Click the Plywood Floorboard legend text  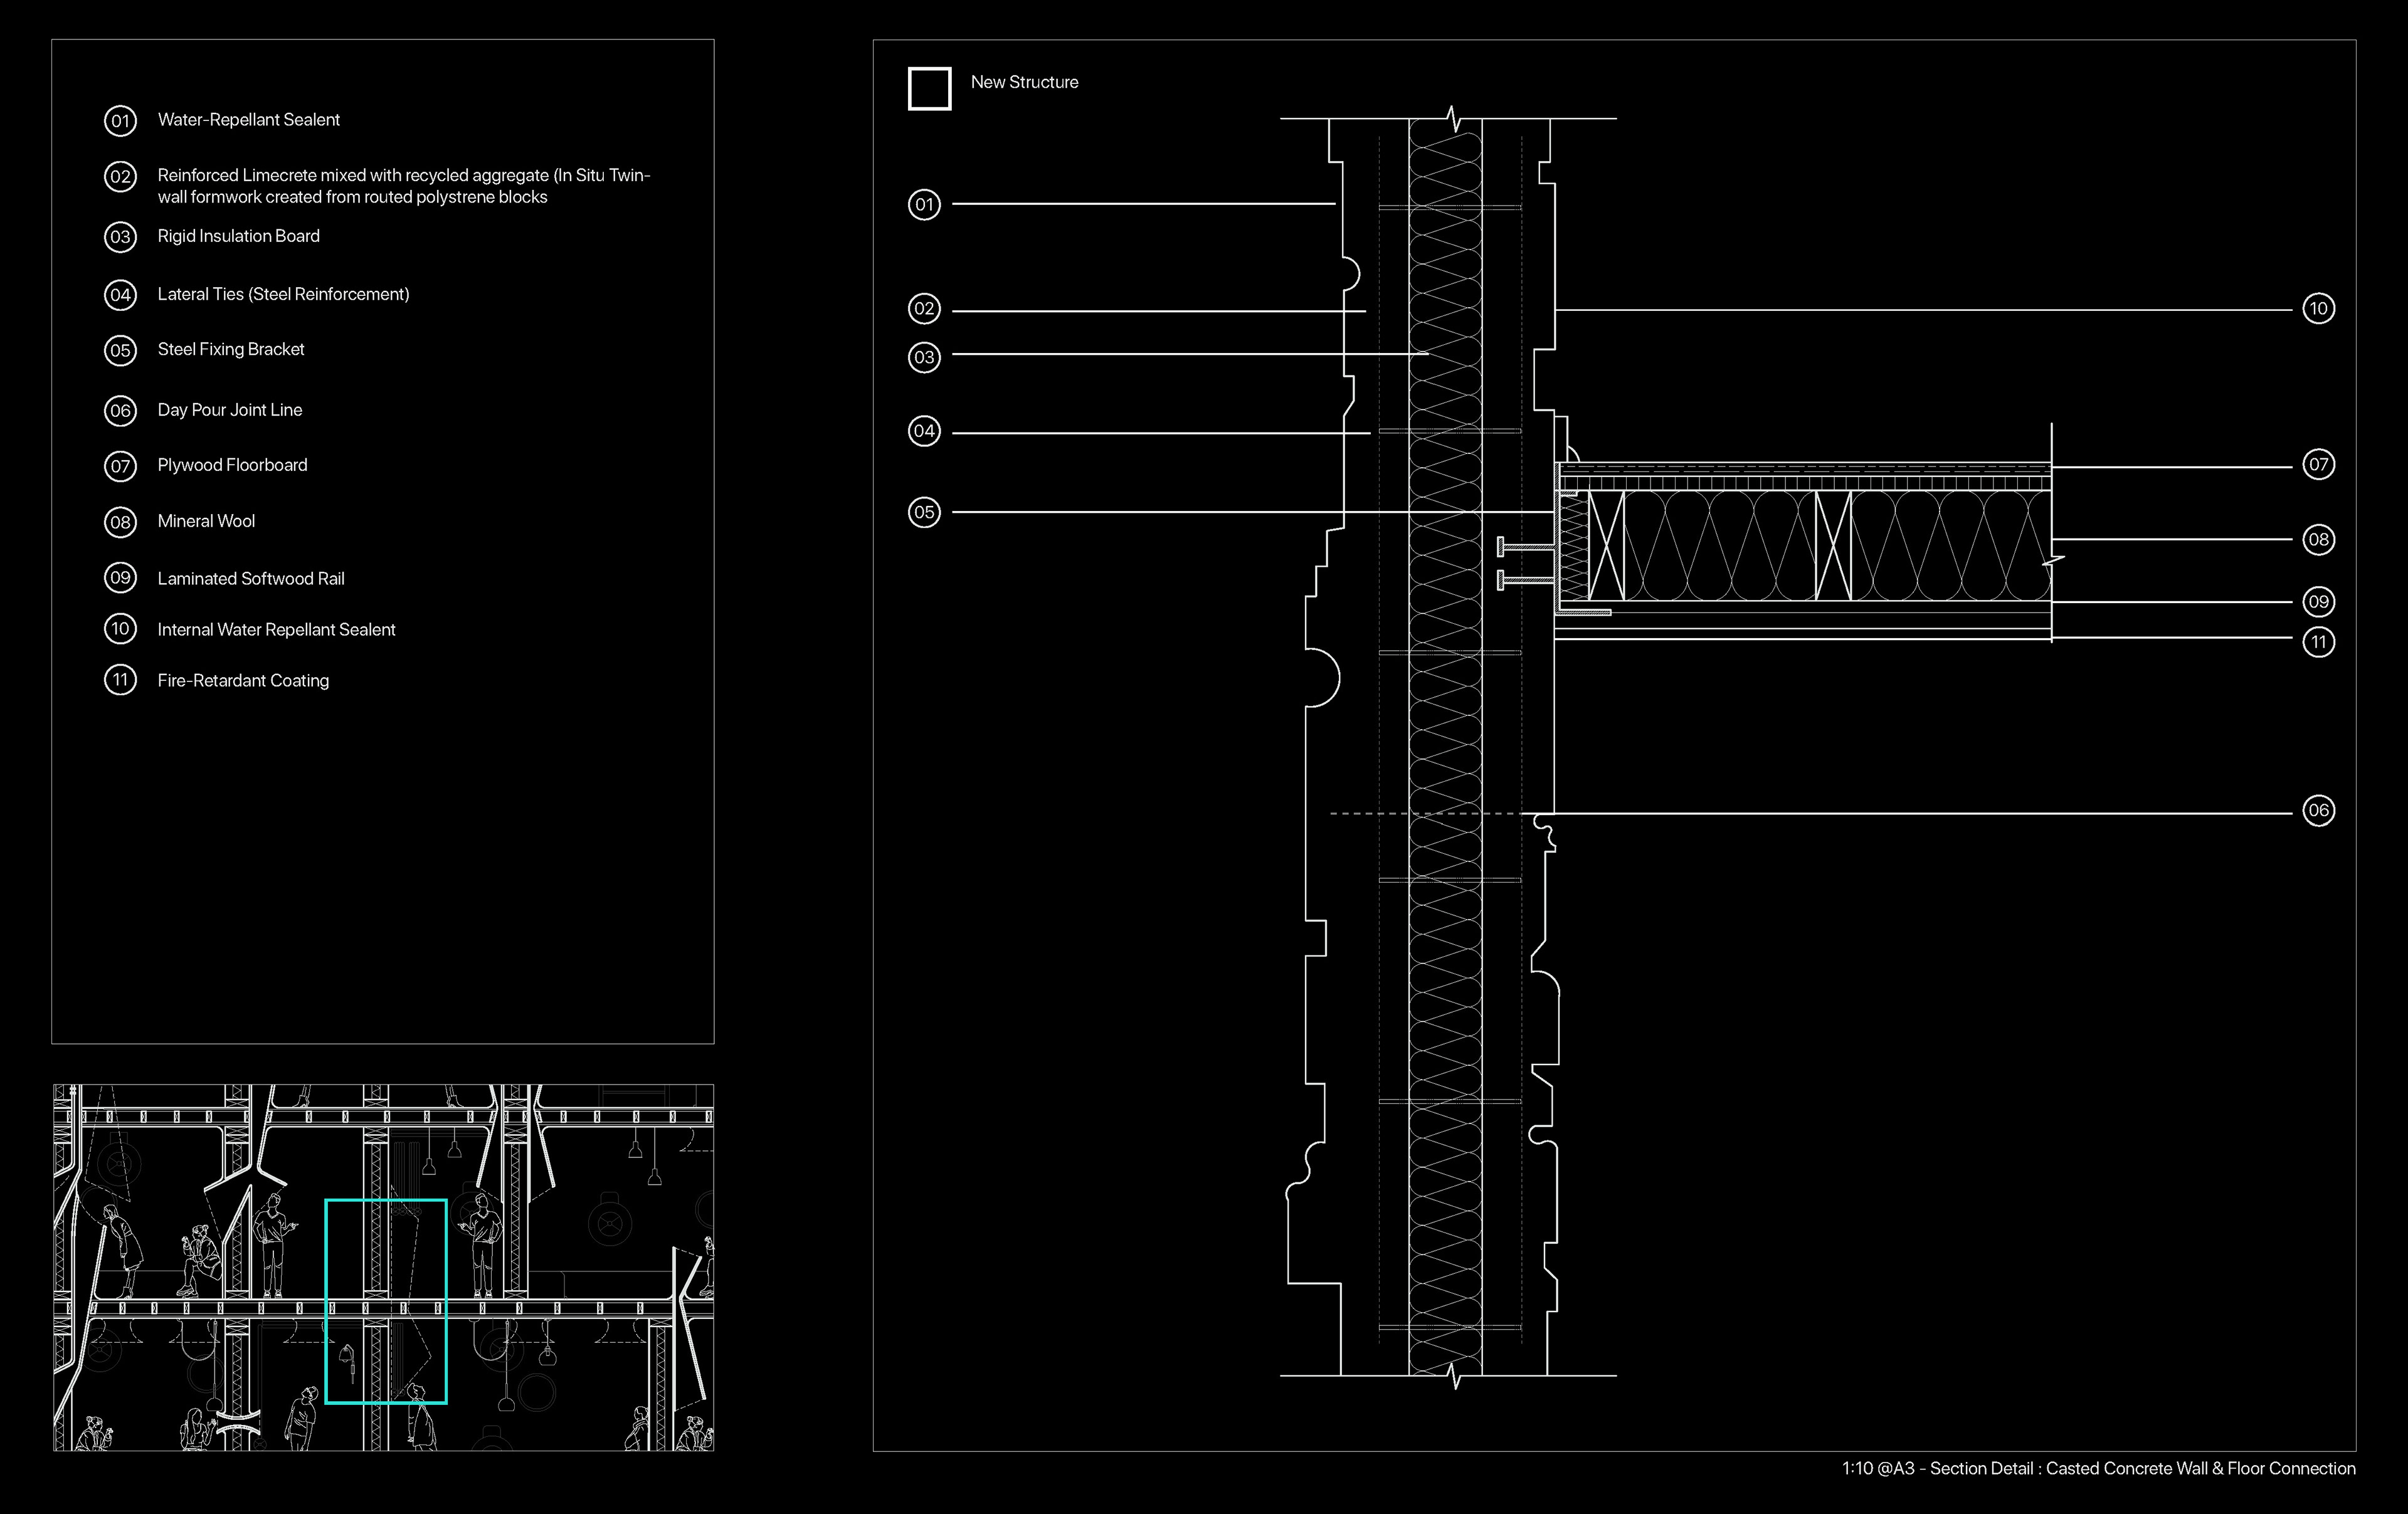tap(232, 465)
